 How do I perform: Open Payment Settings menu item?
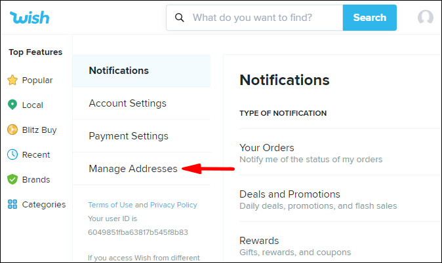click(129, 136)
